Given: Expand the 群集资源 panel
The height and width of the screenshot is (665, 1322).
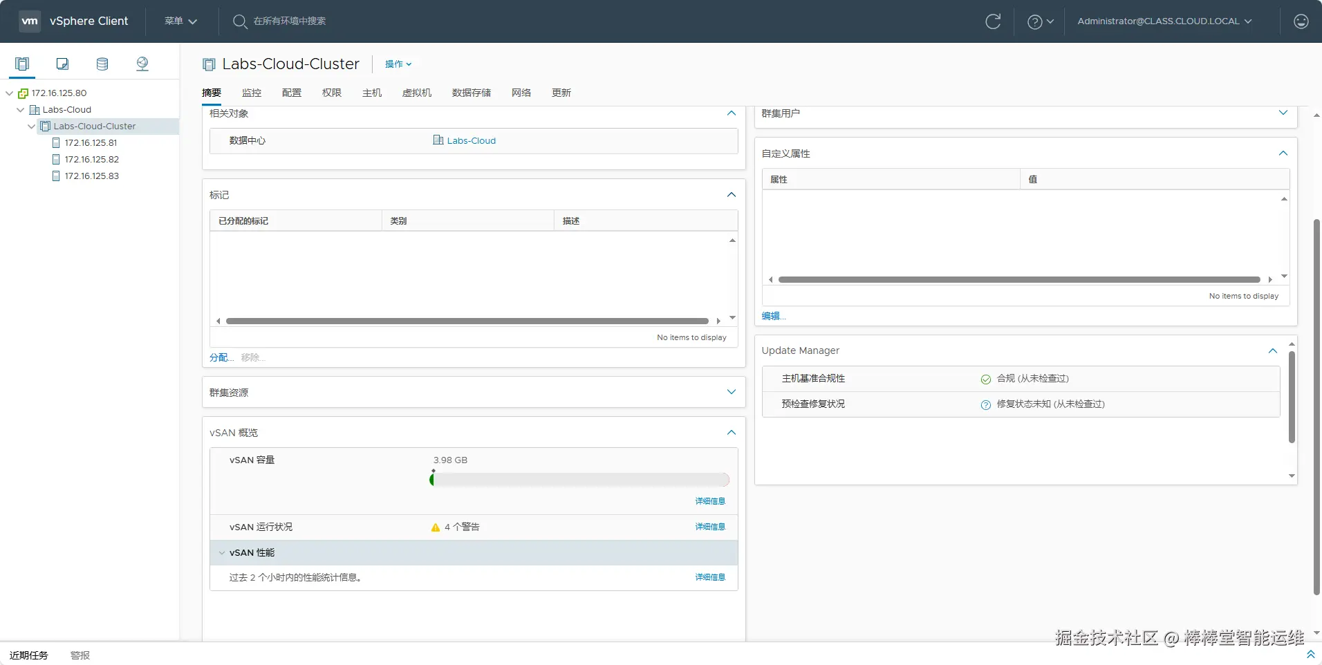Looking at the screenshot, I should click(732, 392).
